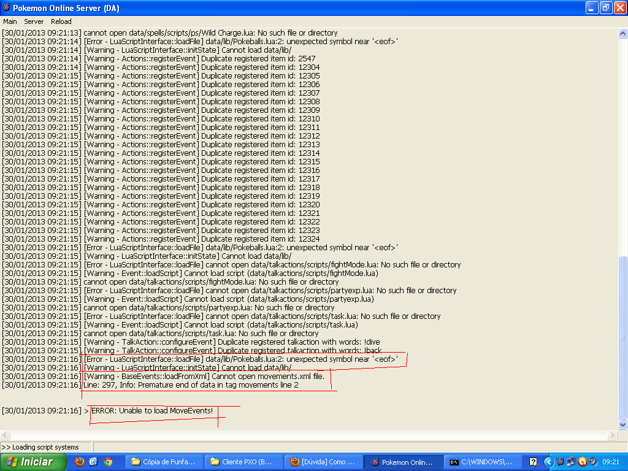Image resolution: width=628 pixels, height=471 pixels.
Task: Click the duplicate talkaction '!back' warning line
Action: [192, 351]
